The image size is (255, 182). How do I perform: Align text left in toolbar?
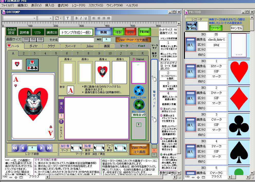[x=94, y=18]
